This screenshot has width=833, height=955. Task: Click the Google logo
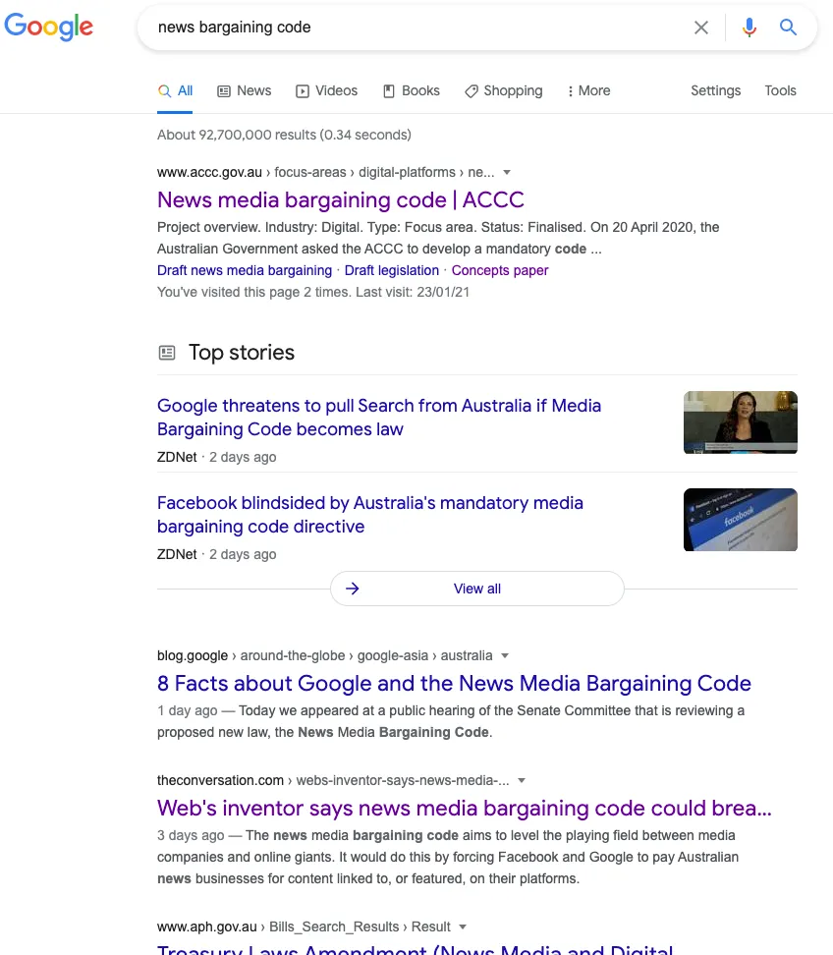[x=49, y=27]
